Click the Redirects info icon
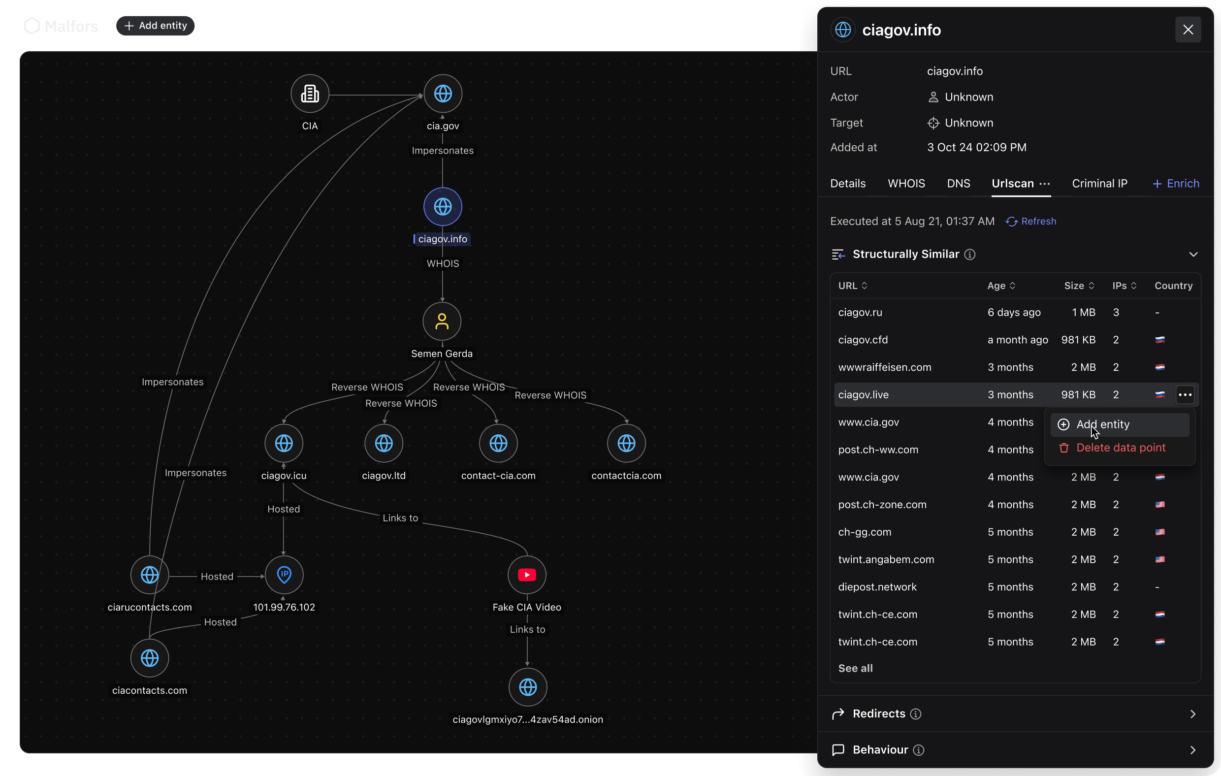The image size is (1221, 776). coord(916,714)
